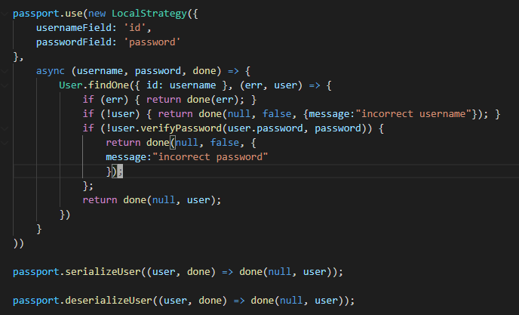Click the 'password' string after passwordField
Screen dimensions: 519x315
click(x=152, y=42)
